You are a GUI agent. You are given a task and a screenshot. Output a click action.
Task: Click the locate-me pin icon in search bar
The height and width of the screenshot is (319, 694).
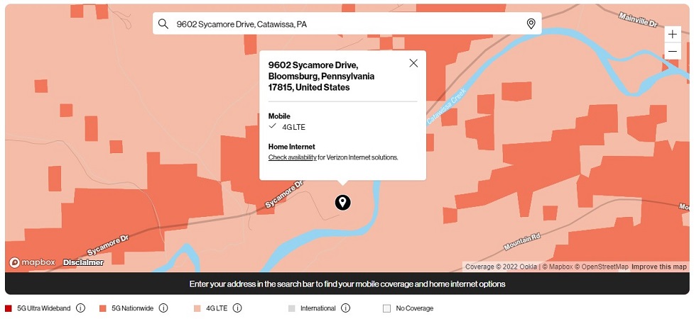[x=531, y=24]
